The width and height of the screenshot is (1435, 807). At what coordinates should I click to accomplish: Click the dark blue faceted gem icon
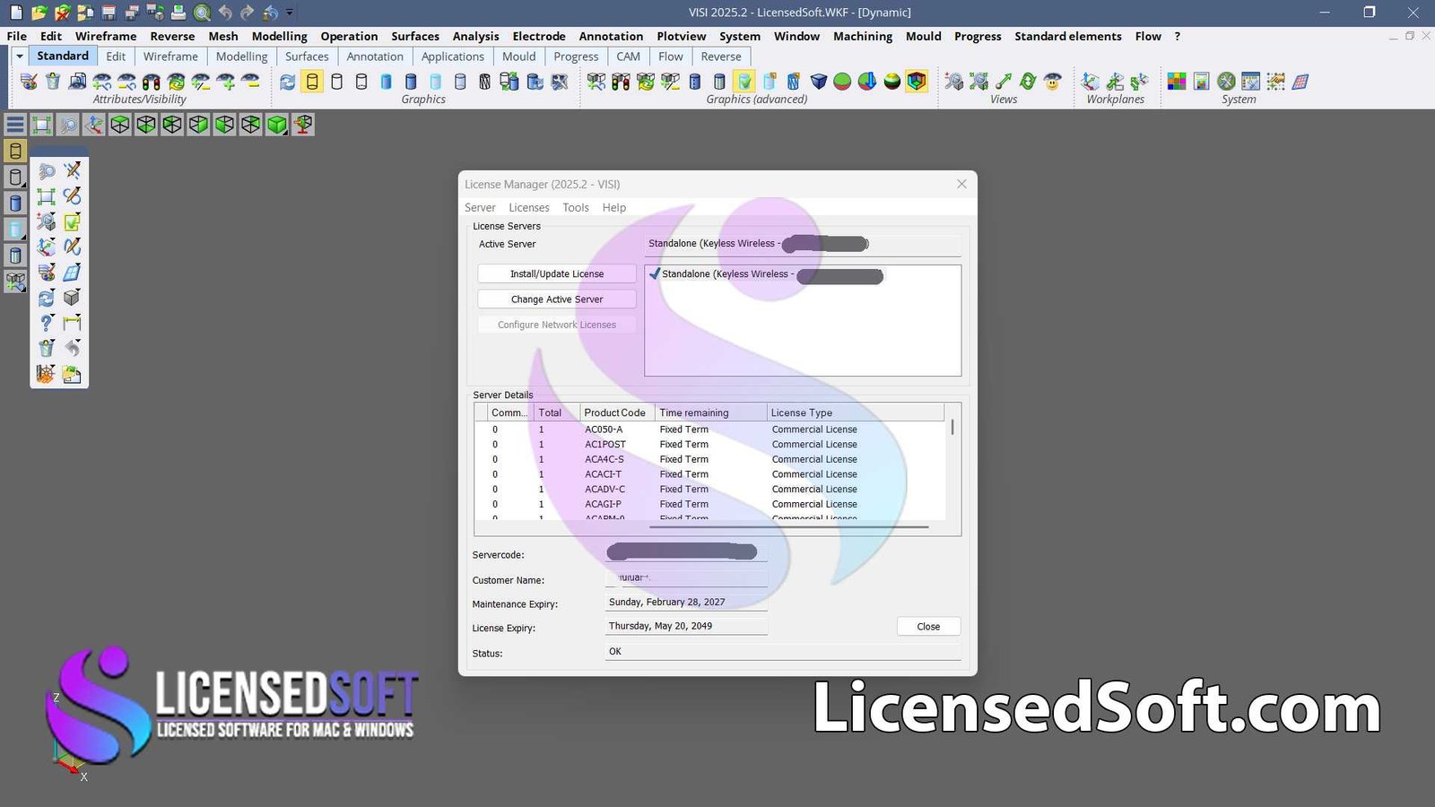(818, 82)
